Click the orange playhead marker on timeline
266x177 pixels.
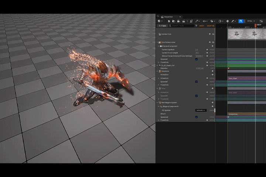[x=256, y=25]
